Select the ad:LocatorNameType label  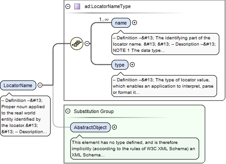107,6
